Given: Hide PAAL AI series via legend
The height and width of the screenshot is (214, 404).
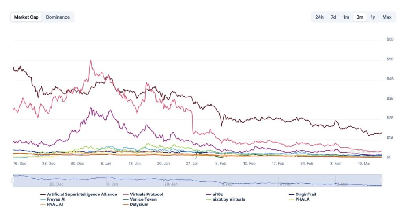Looking at the screenshot, I should [x=52, y=205].
